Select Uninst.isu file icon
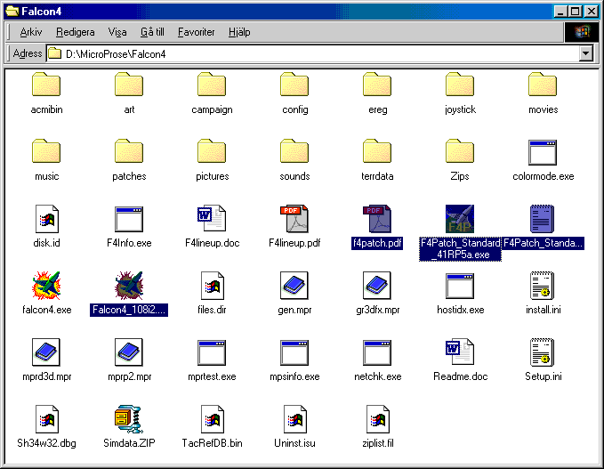The height and width of the screenshot is (469, 604). [295, 419]
